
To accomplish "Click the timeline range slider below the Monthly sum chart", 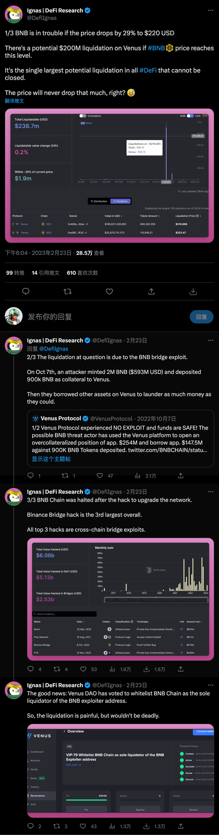I will coord(156,600).
